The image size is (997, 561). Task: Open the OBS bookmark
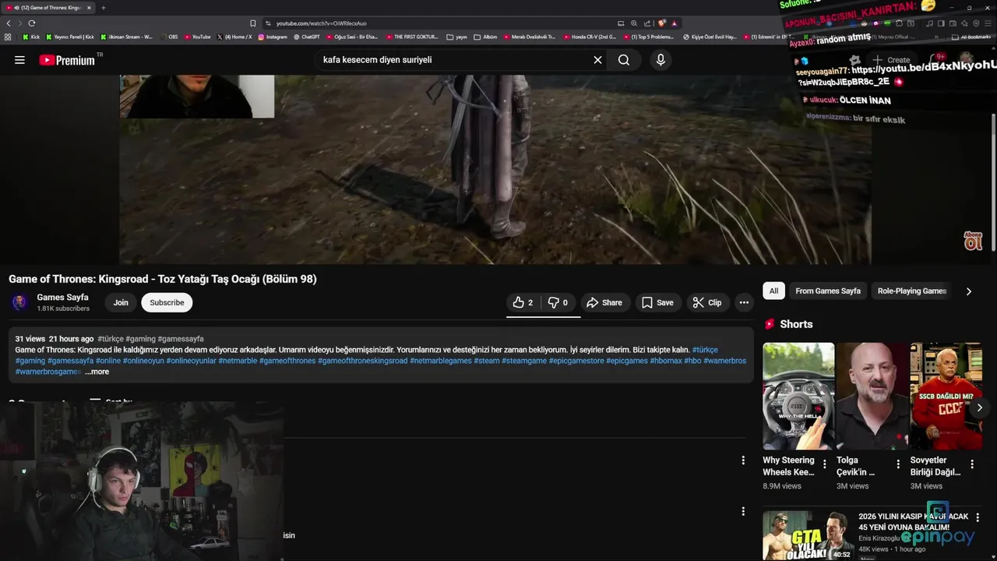point(168,37)
